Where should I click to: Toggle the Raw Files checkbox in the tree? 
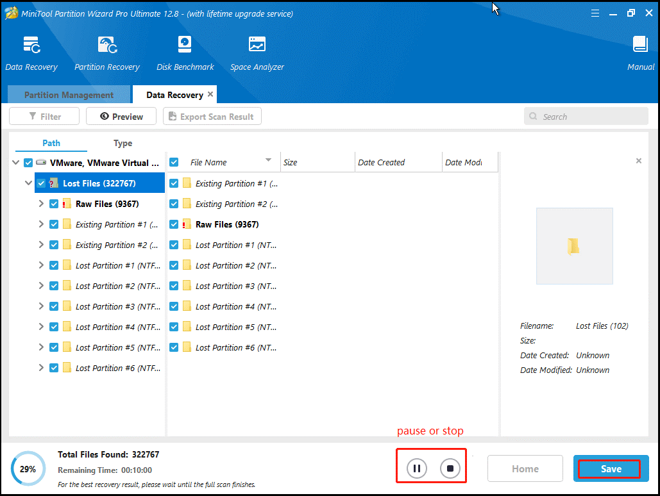point(54,204)
